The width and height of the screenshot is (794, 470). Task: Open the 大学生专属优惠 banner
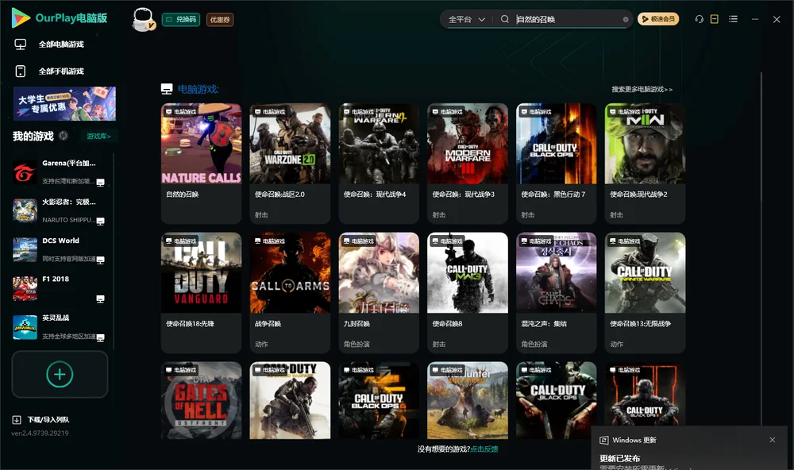65,103
